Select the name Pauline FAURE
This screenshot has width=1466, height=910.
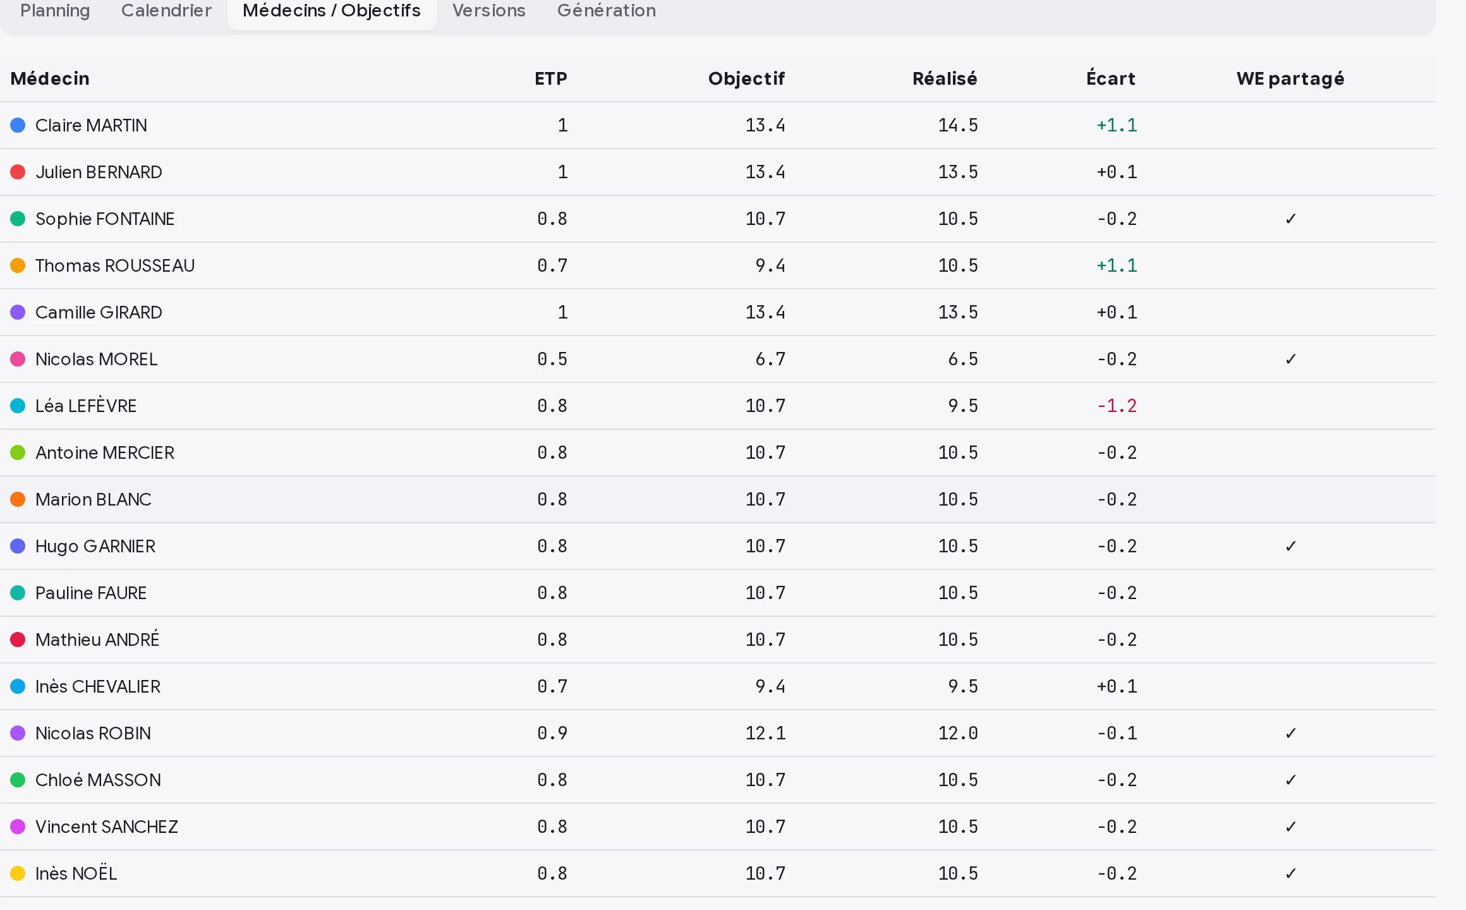click(x=91, y=593)
